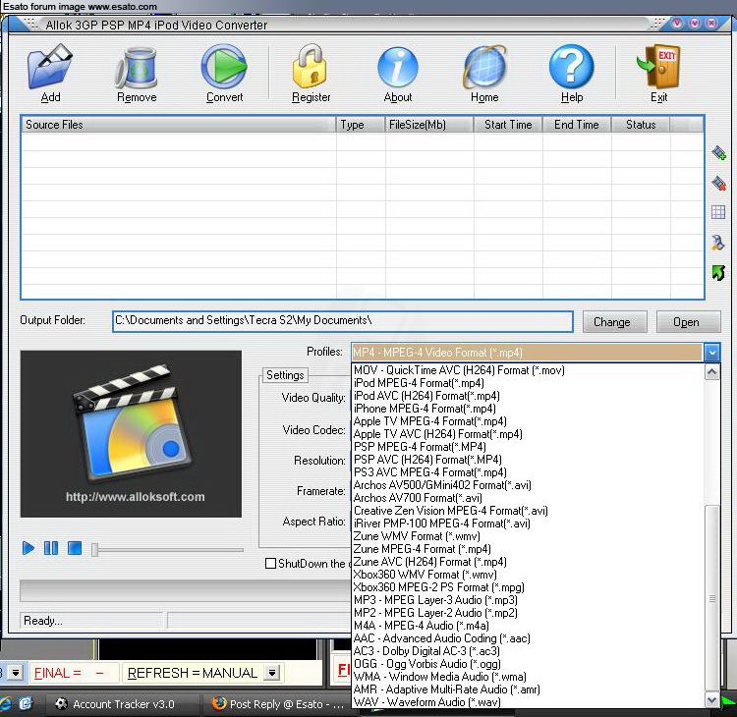
Task: Open the alloksoft.com preview thumbnail
Action: pyautogui.click(x=131, y=433)
